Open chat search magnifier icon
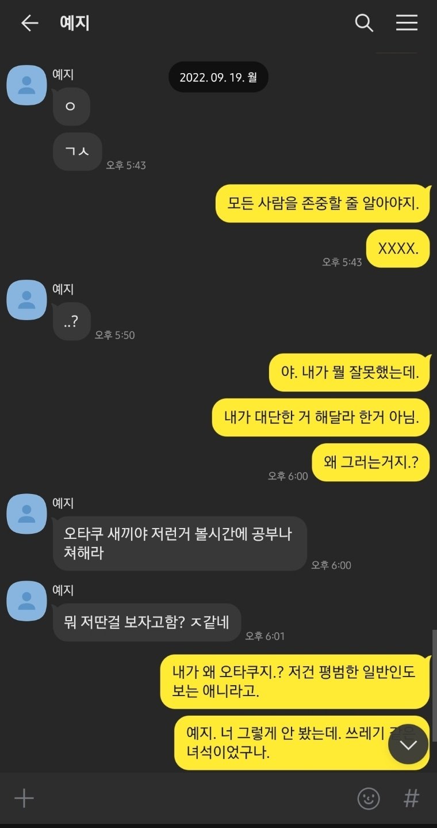The width and height of the screenshot is (437, 828). click(364, 23)
